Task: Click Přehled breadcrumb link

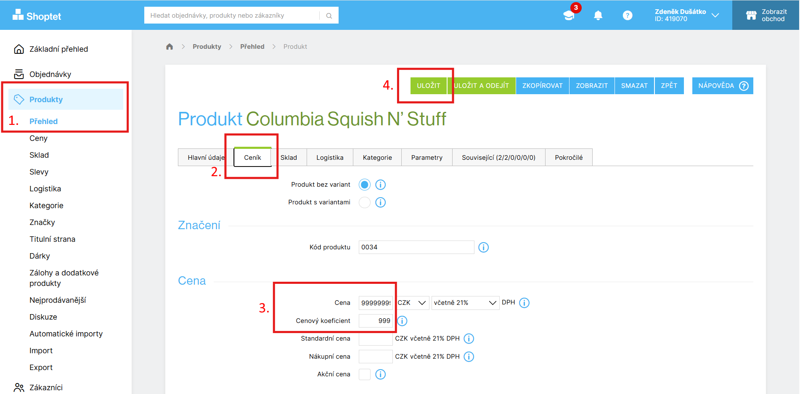Action: [252, 47]
